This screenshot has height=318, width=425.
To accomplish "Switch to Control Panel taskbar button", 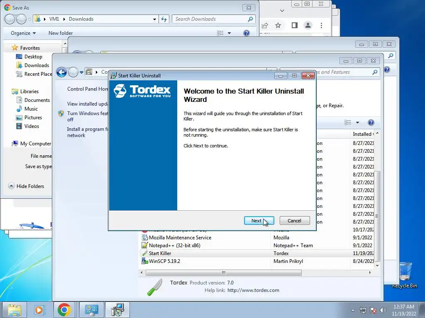I will [92, 310].
